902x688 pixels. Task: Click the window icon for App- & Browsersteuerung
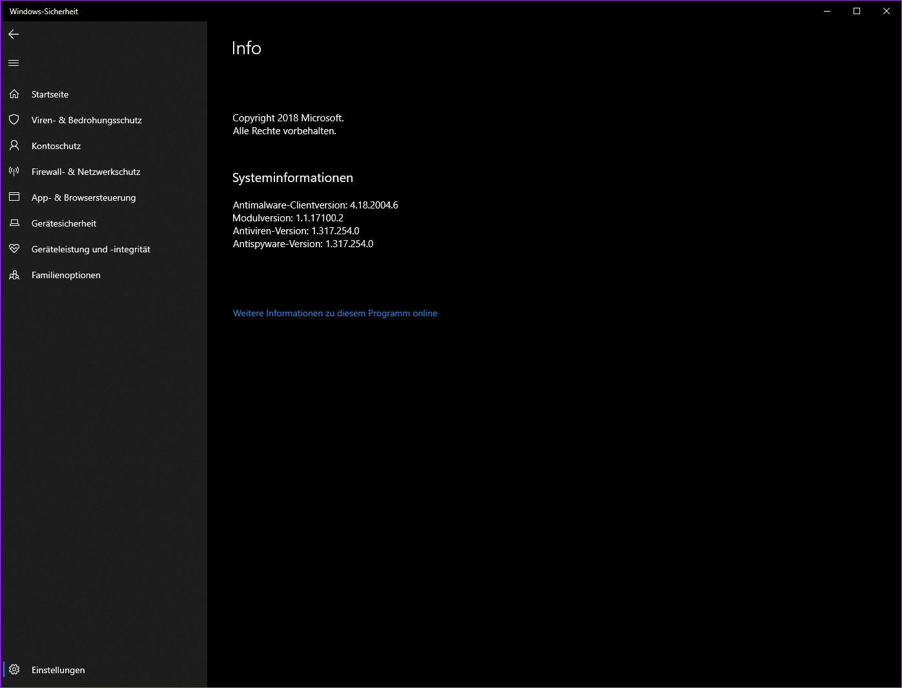pos(14,197)
